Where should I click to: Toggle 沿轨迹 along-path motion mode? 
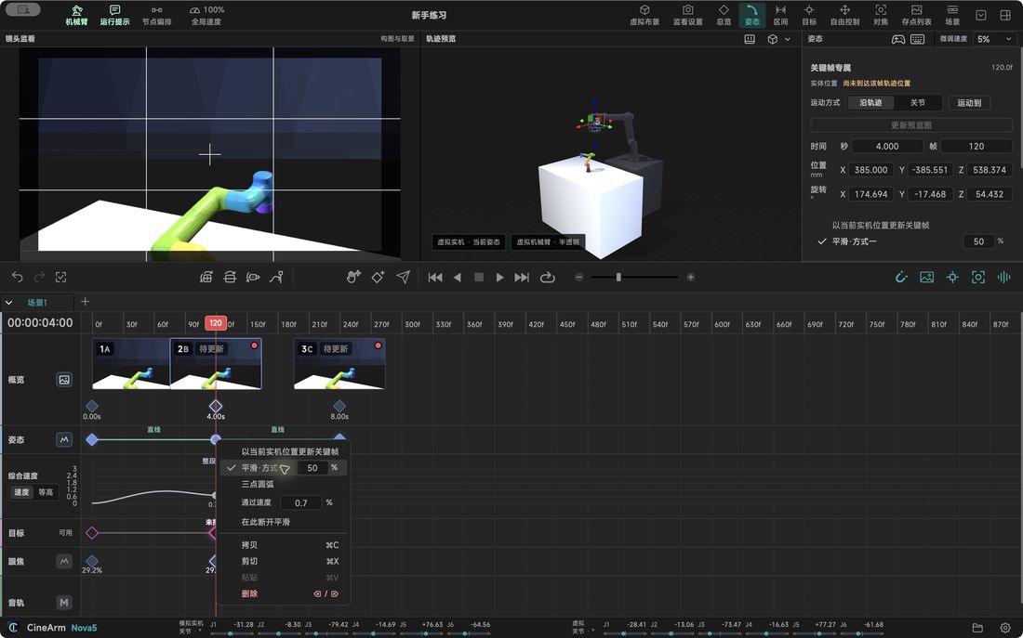[x=871, y=103]
